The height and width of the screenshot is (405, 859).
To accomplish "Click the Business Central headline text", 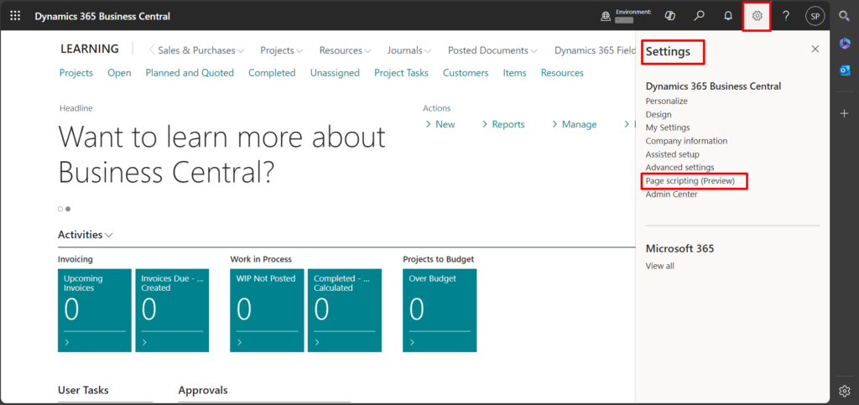I will pyautogui.click(x=221, y=155).
